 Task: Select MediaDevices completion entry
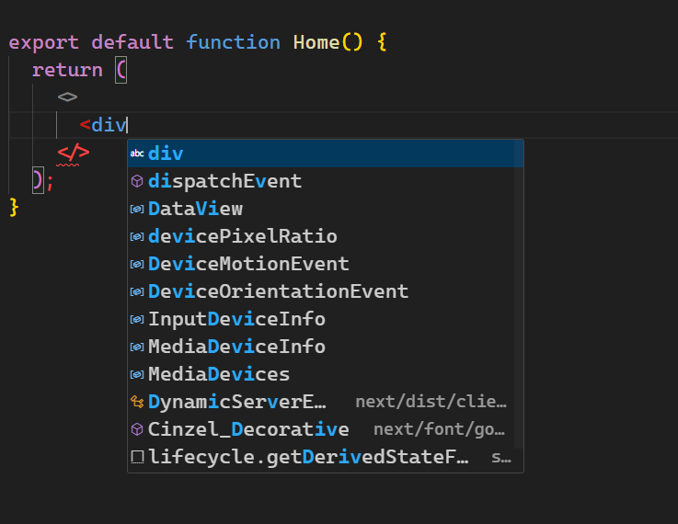325,374
